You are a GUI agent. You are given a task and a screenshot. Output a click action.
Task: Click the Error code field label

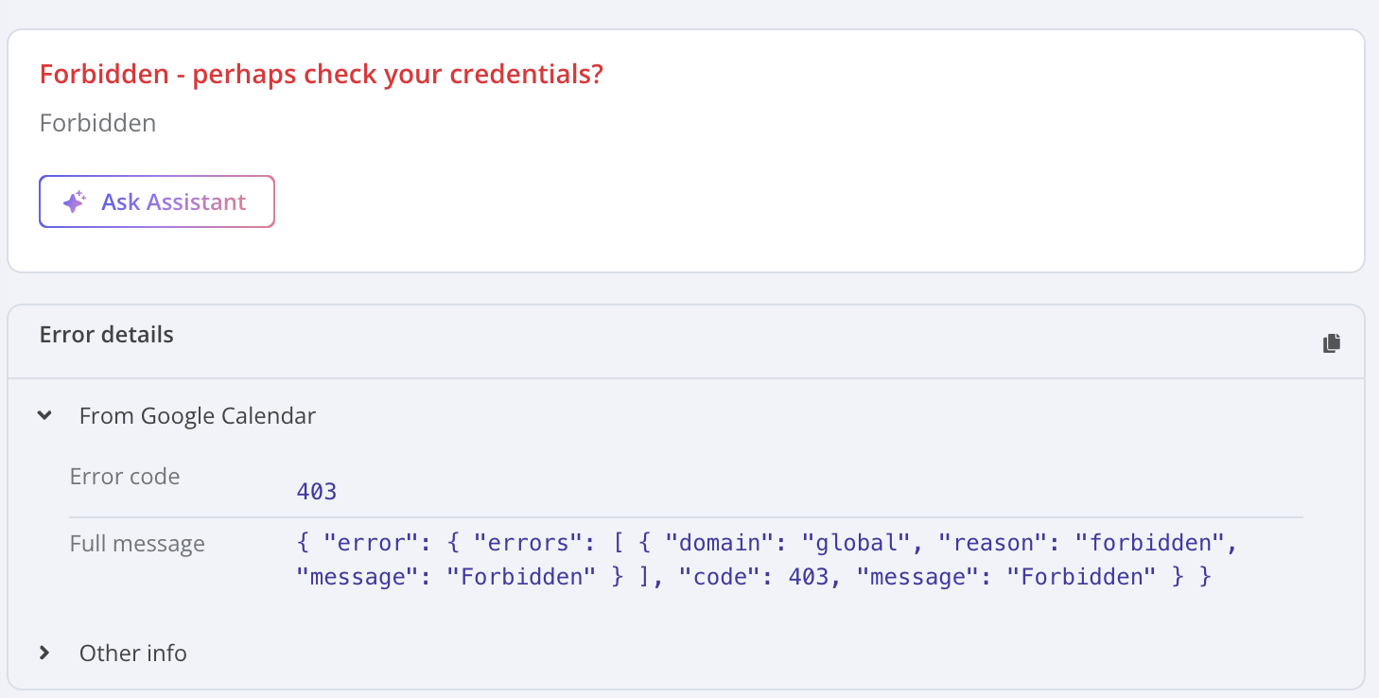coord(125,477)
